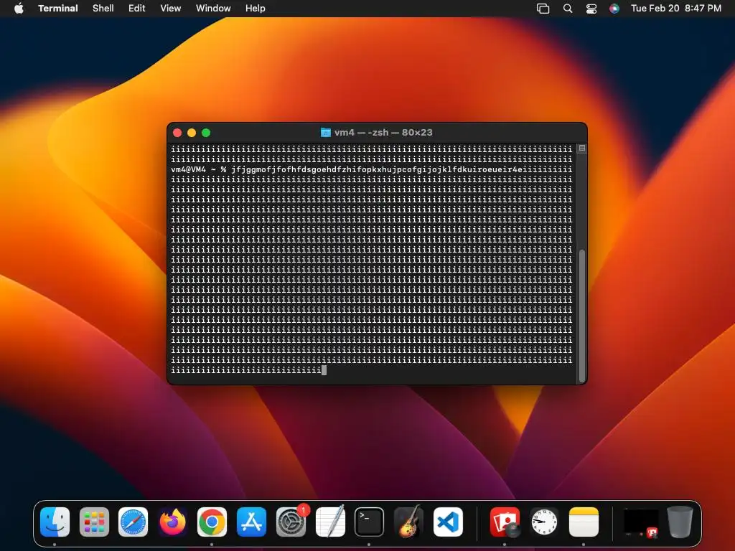Click the split pane icon in Terminal
The image size is (735, 551).
coord(581,148)
